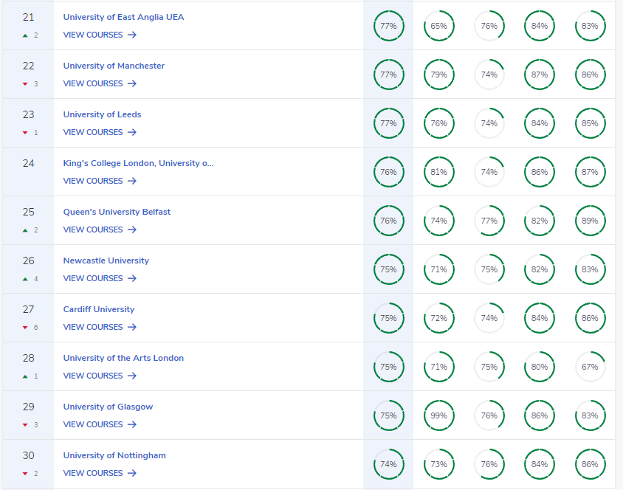623x490 pixels.
Task: Click the 82% score circle for Newcastle University
Action: click(x=540, y=269)
